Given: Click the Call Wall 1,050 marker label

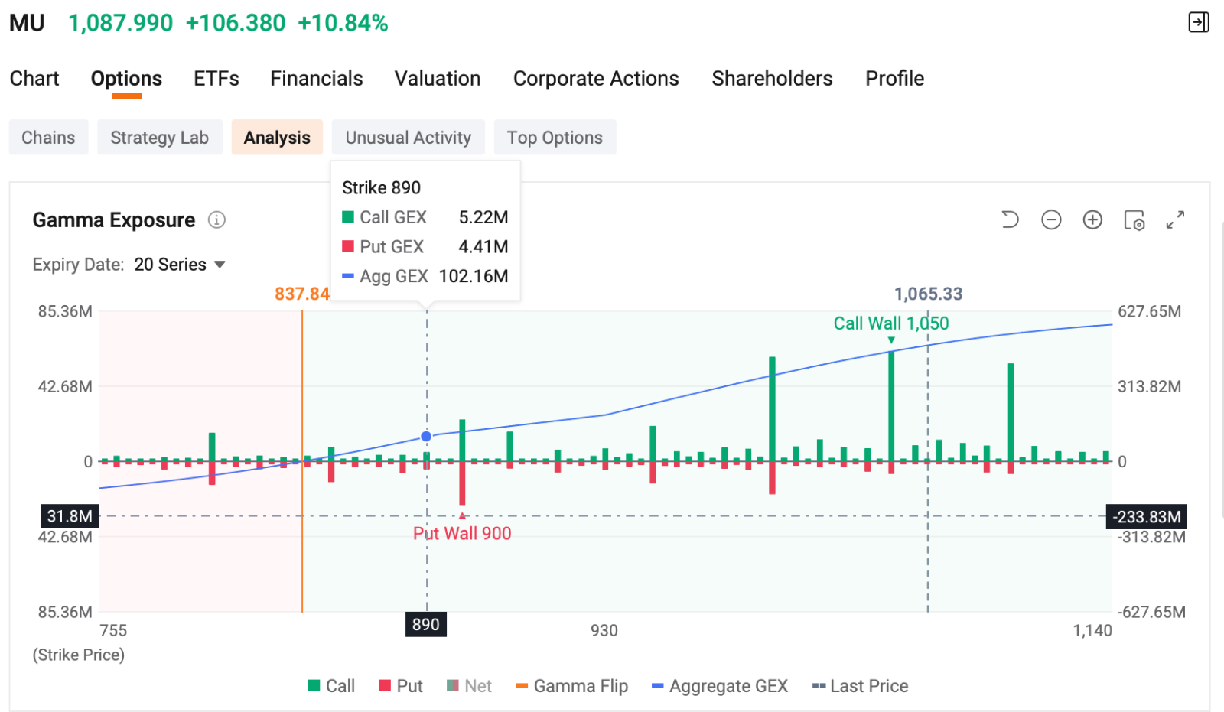Looking at the screenshot, I should coord(891,323).
